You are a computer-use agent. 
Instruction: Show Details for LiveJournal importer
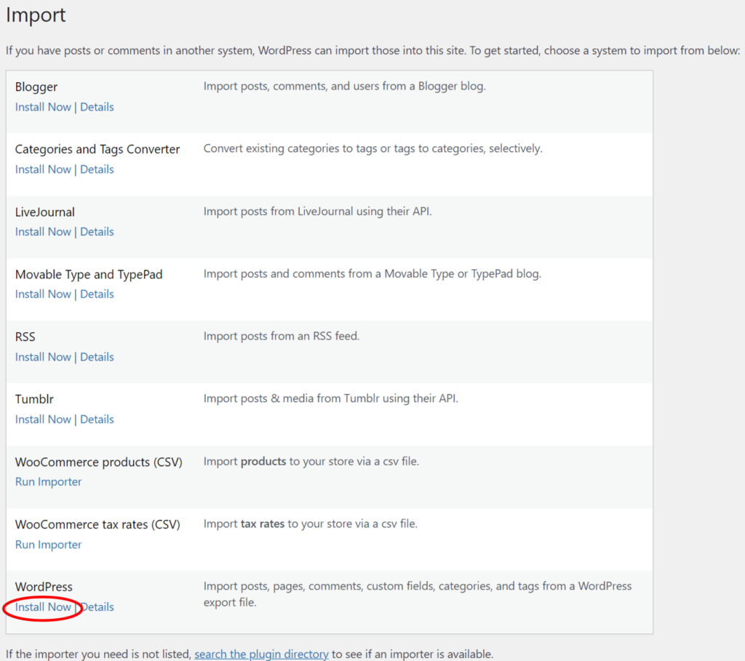[x=97, y=232]
